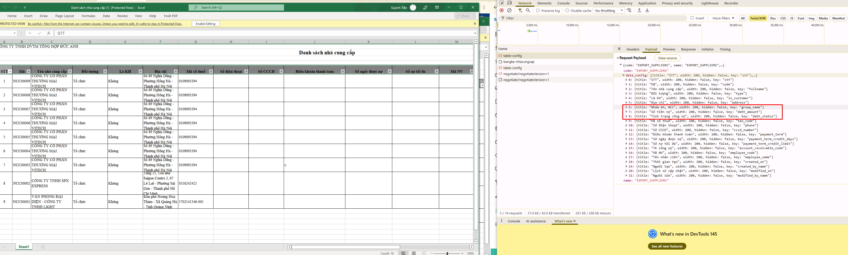Tick the Invert filter checkbox
The image size is (848, 255).
[692, 18]
